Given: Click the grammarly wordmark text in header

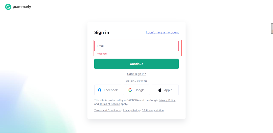Looking at the screenshot, I should [x=22, y=7].
